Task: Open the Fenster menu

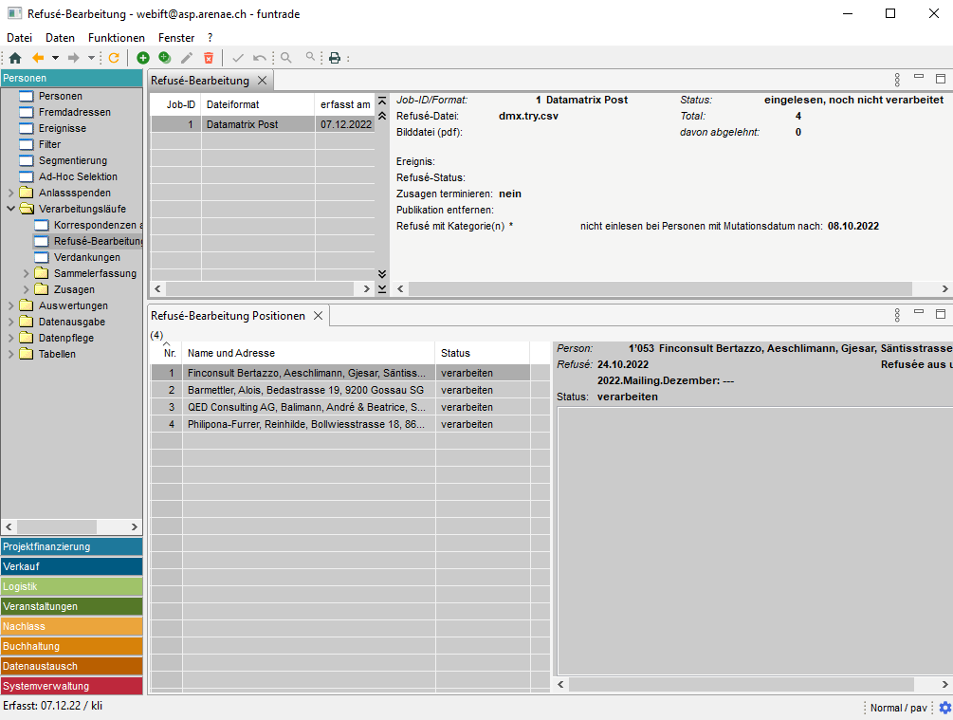Action: coord(176,38)
